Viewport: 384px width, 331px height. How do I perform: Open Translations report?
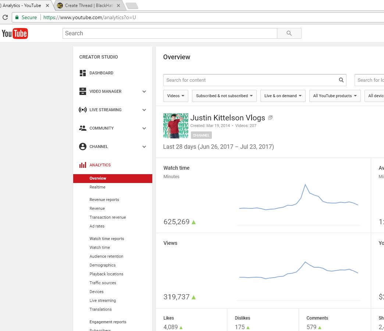[101, 309]
